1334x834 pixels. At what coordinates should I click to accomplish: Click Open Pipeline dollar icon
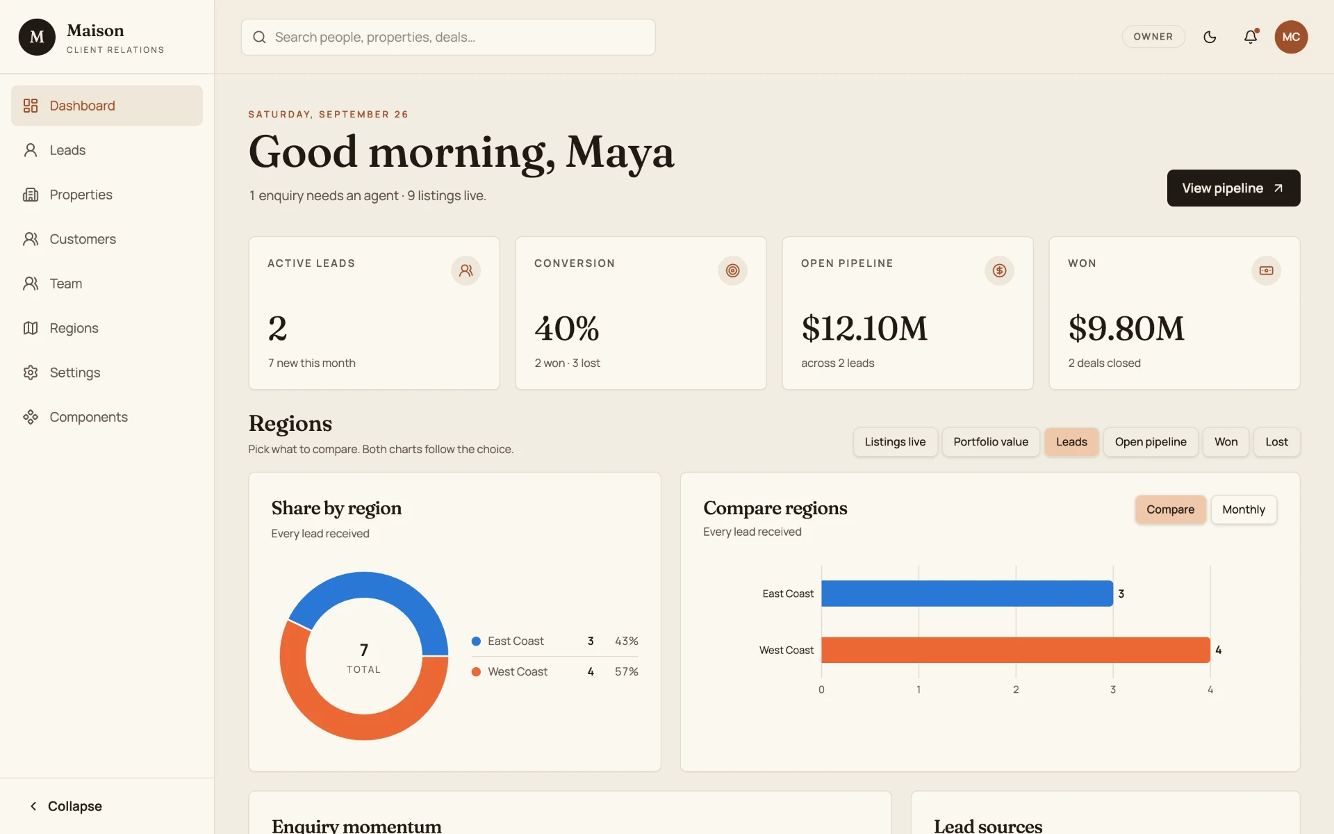[x=999, y=270]
